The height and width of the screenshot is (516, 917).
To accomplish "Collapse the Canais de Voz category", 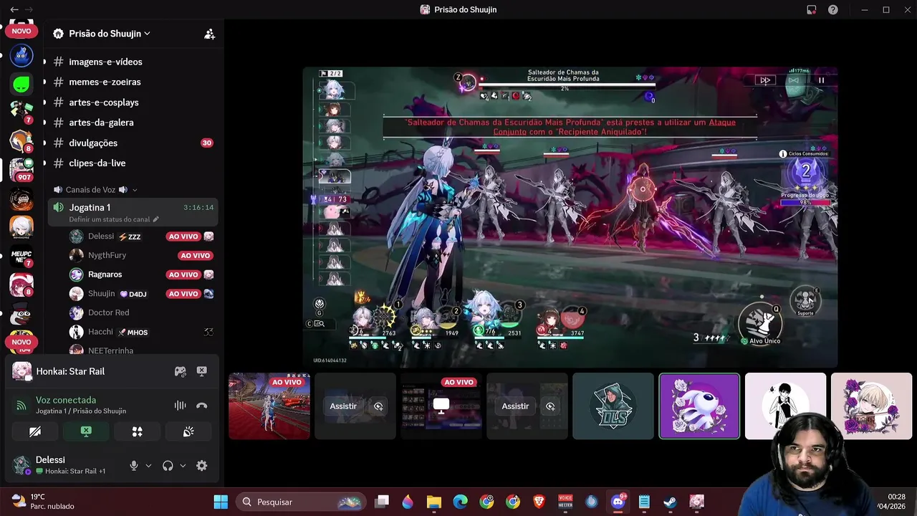I will 96,190.
